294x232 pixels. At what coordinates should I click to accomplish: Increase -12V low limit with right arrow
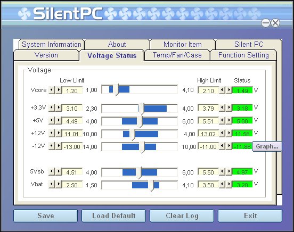click(59, 146)
